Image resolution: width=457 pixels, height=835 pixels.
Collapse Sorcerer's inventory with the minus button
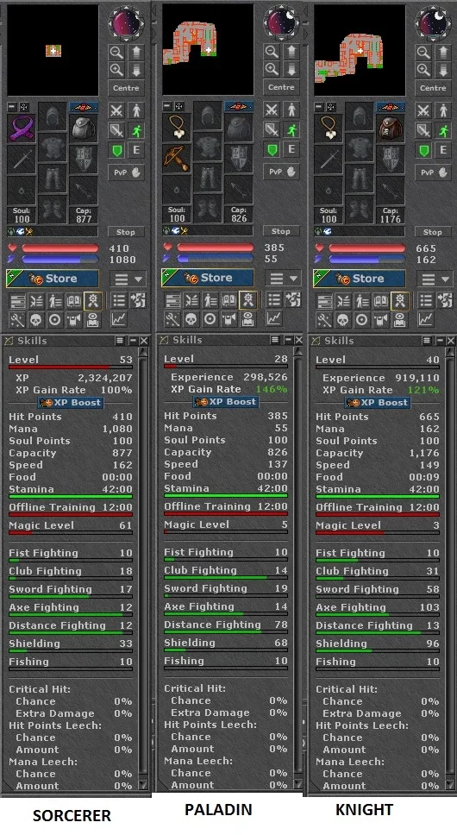[x=12, y=108]
